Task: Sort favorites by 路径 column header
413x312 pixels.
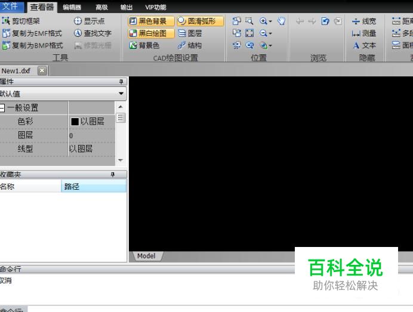Action: (x=94, y=187)
